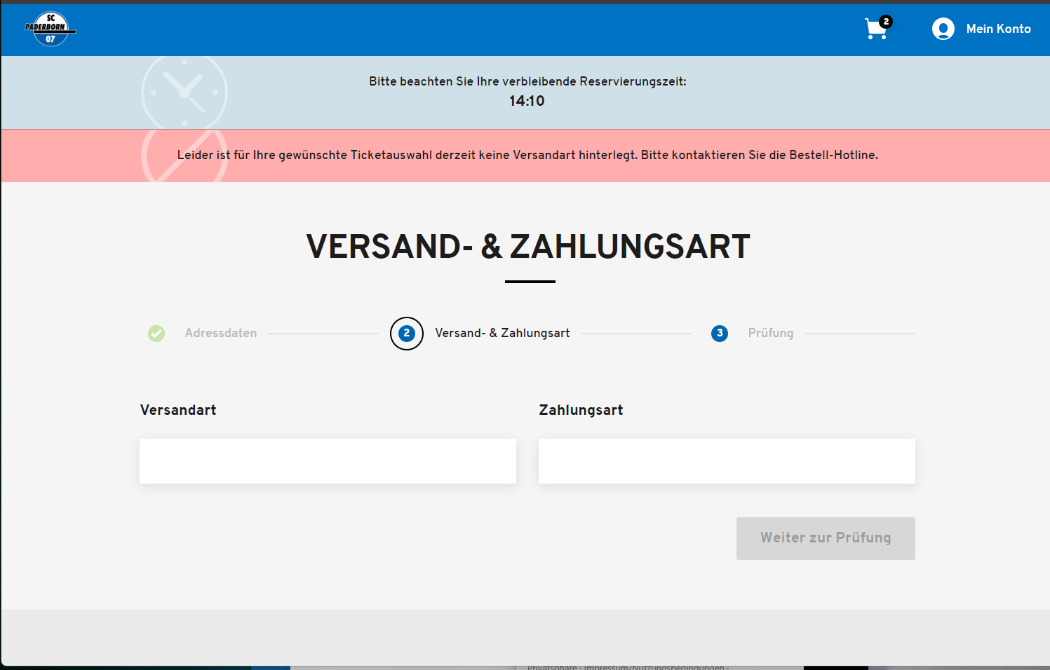This screenshot has width=1050, height=670.
Task: Go back to the Adressdaten step
Action: pos(221,334)
